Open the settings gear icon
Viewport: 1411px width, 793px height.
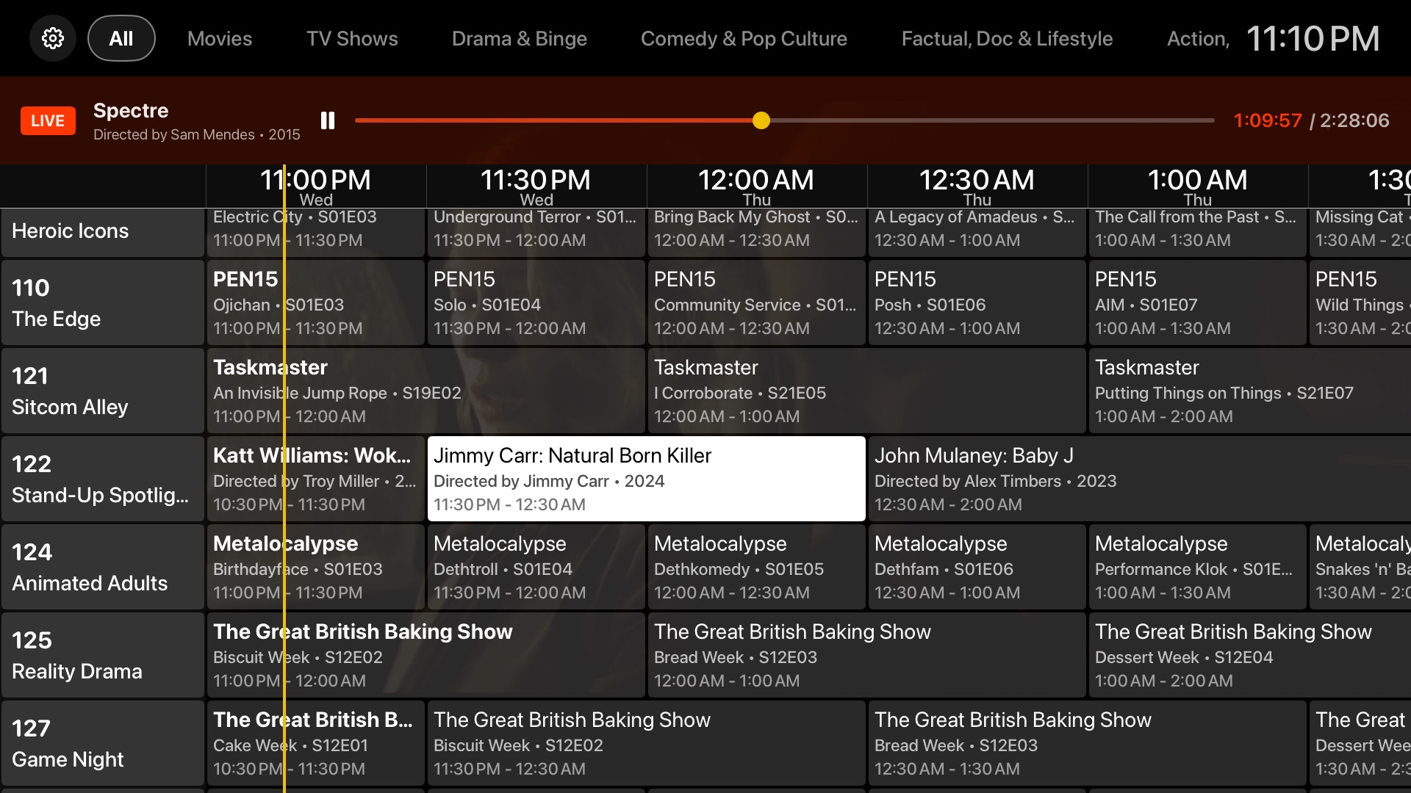click(x=53, y=38)
